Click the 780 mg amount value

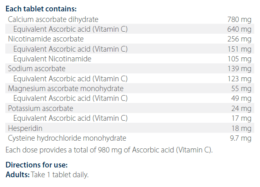pos(239,19)
